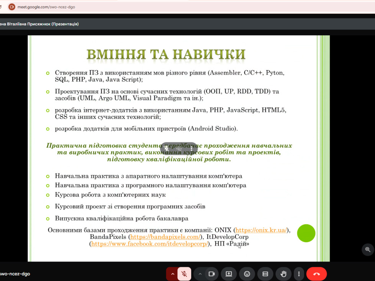Unpin the presentation via floating overlay icon
This screenshot has height=281, width=375.
click(x=167, y=149)
